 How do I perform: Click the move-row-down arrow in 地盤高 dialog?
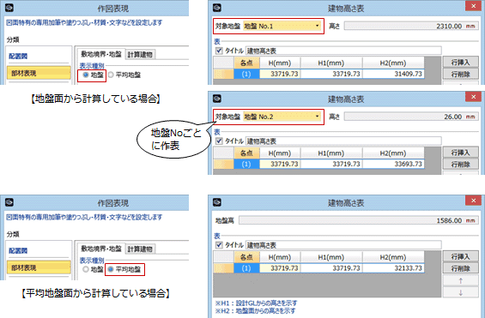point(461,292)
